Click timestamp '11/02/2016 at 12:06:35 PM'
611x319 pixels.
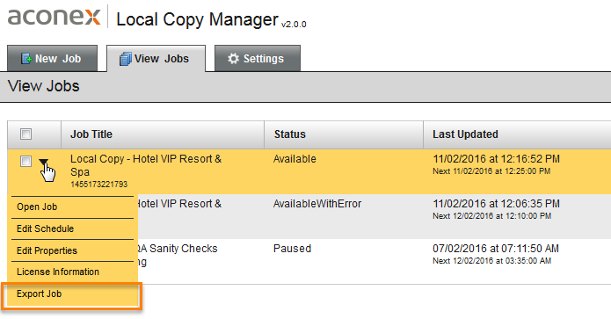(496, 204)
